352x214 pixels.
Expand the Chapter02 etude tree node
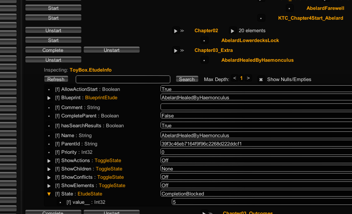[x=176, y=31]
